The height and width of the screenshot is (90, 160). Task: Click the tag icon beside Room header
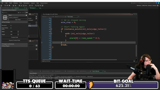pos(26,15)
